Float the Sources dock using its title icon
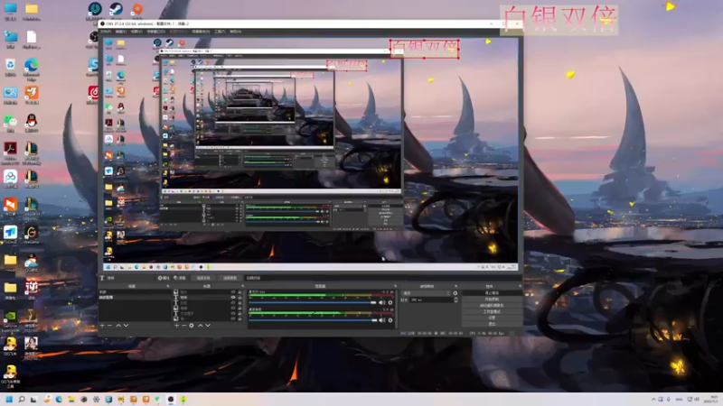723x406 pixels. point(242,286)
